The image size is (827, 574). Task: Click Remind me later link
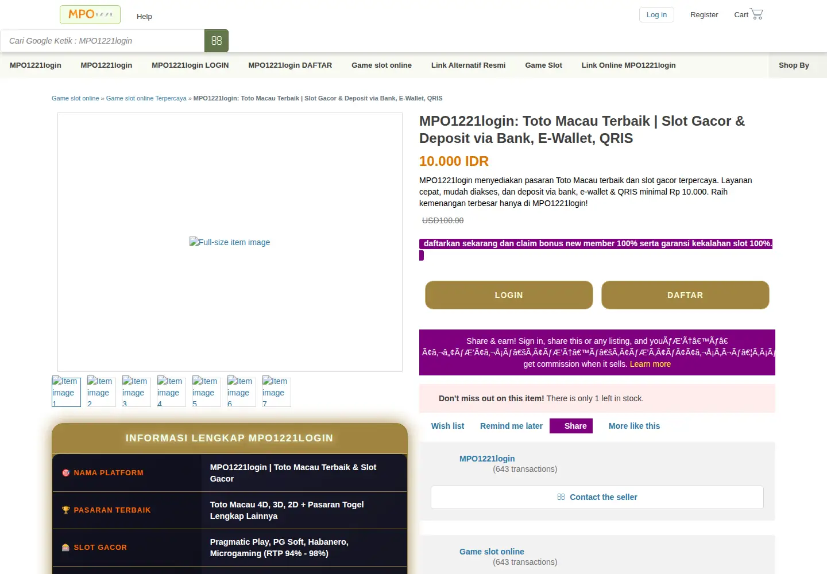511,426
